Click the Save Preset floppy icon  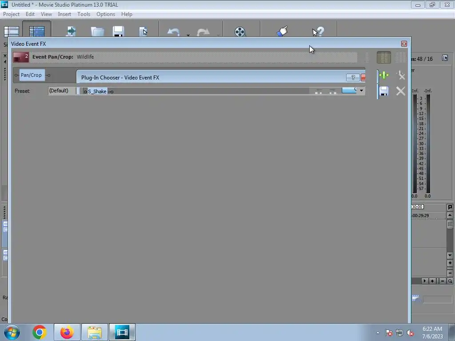[383, 91]
